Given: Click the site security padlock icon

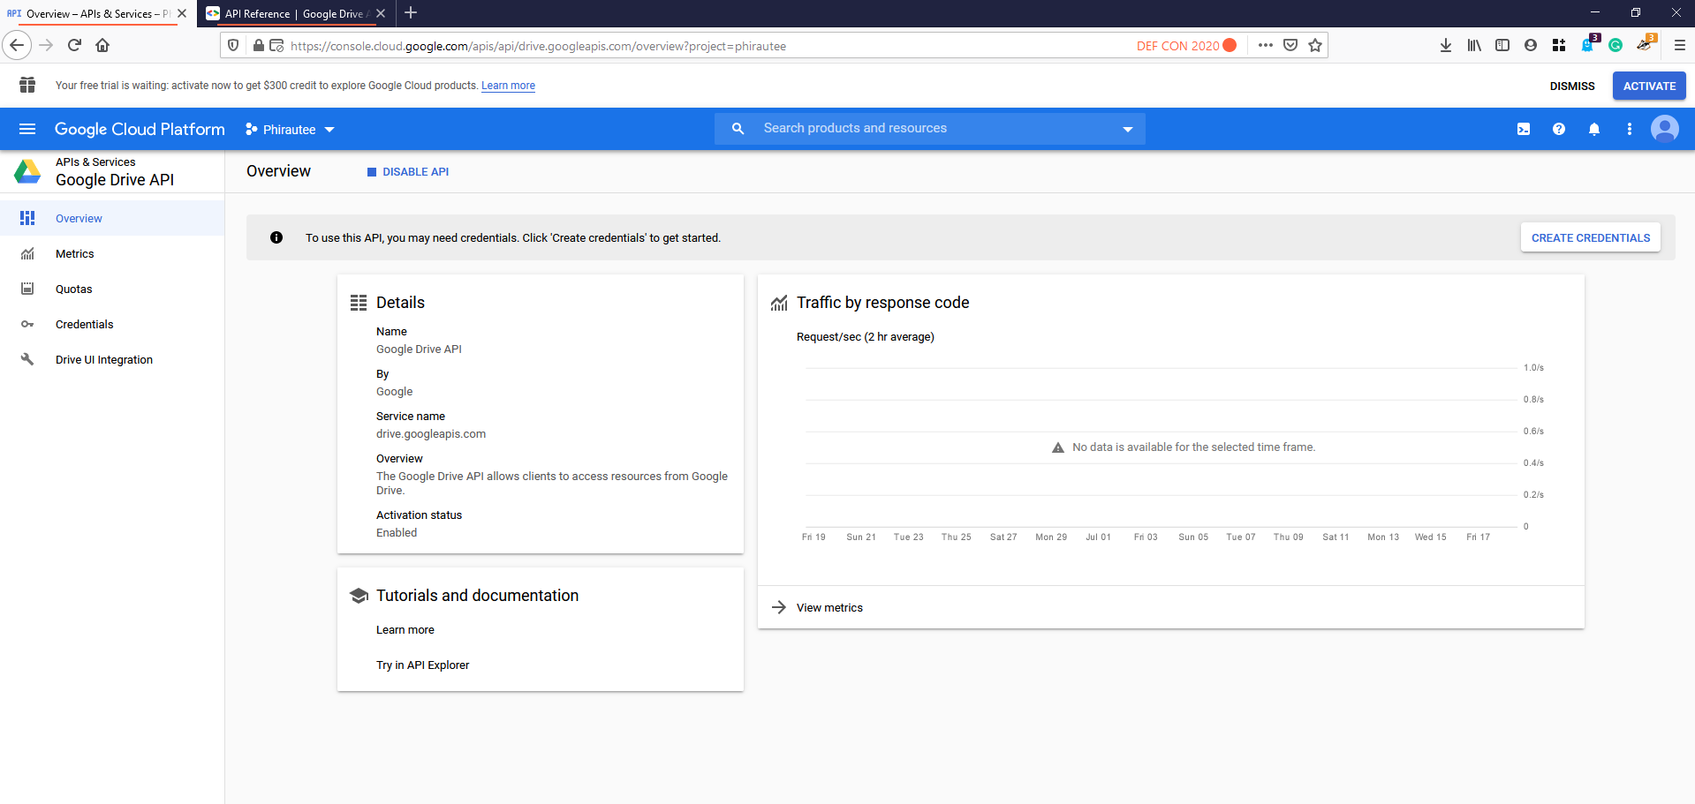Looking at the screenshot, I should coord(258,45).
